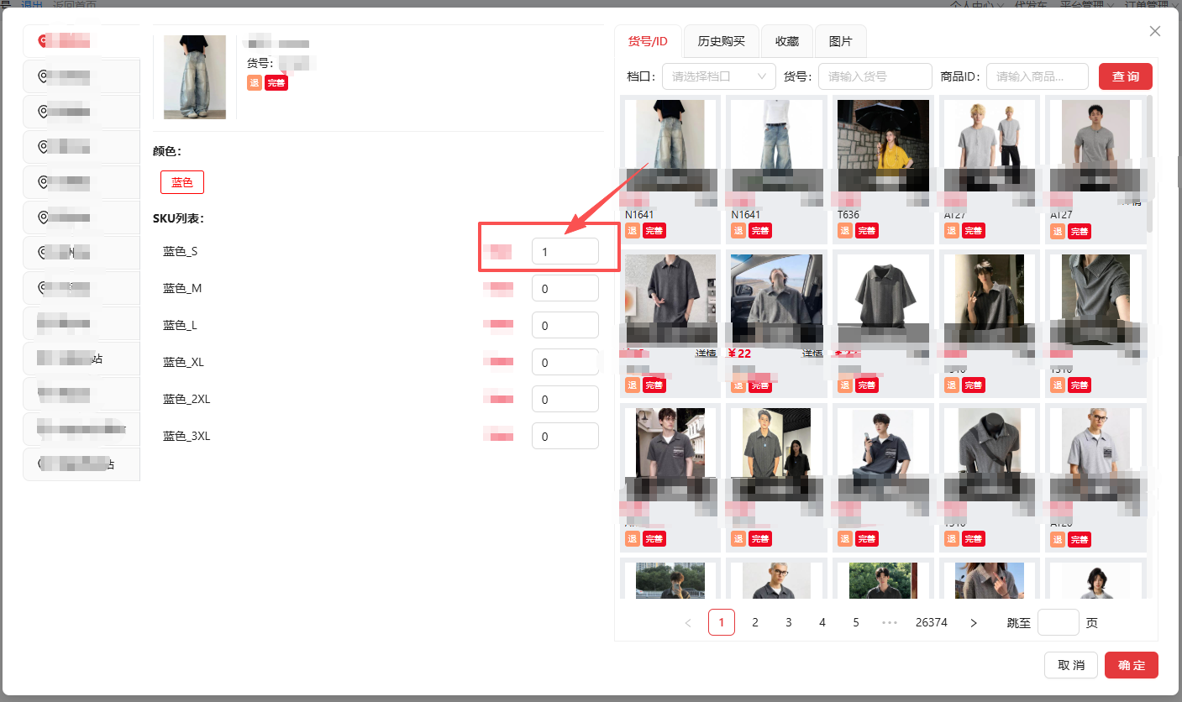
Task: Switch to the 历史购买 tab
Action: (x=722, y=41)
